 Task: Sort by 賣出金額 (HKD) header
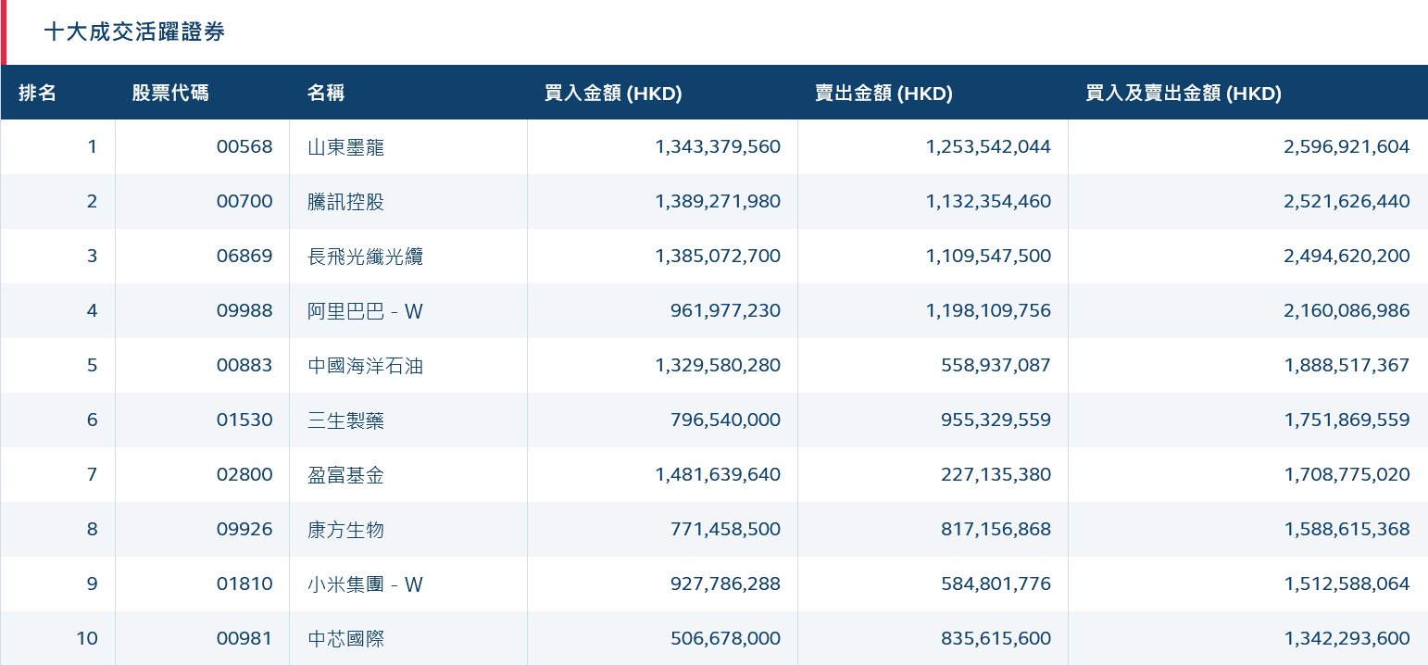pyautogui.click(x=883, y=94)
